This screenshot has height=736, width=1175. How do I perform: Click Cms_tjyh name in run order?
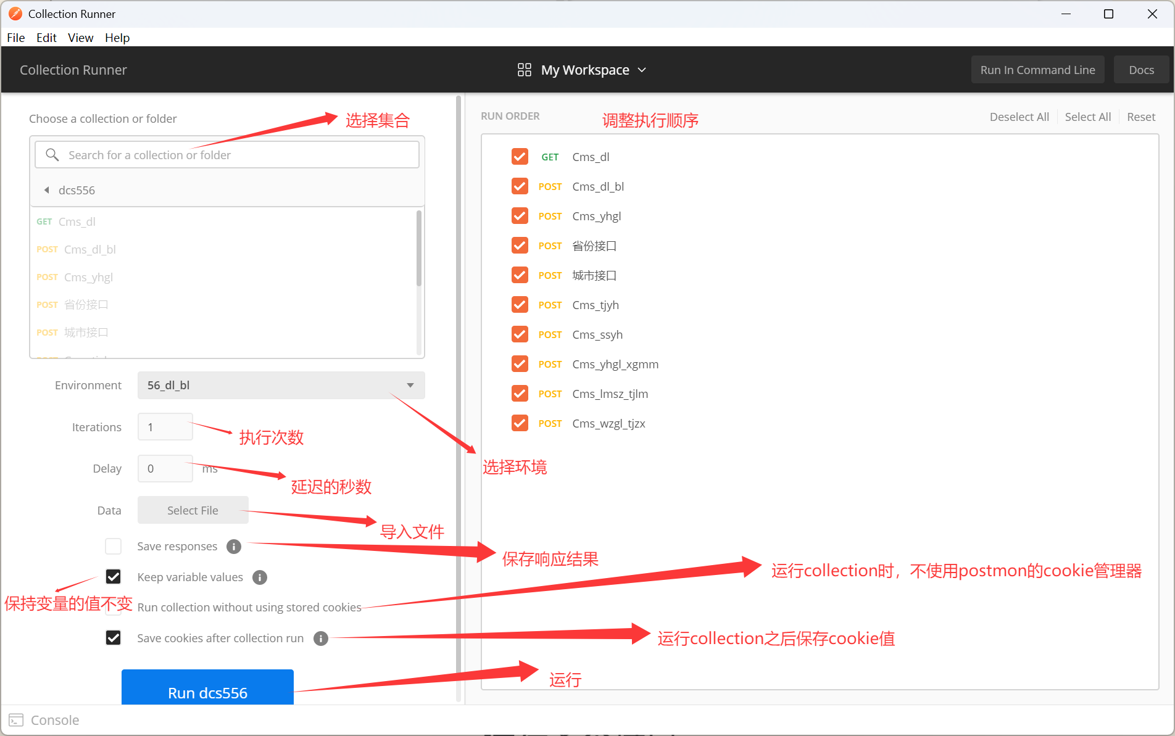tap(596, 305)
